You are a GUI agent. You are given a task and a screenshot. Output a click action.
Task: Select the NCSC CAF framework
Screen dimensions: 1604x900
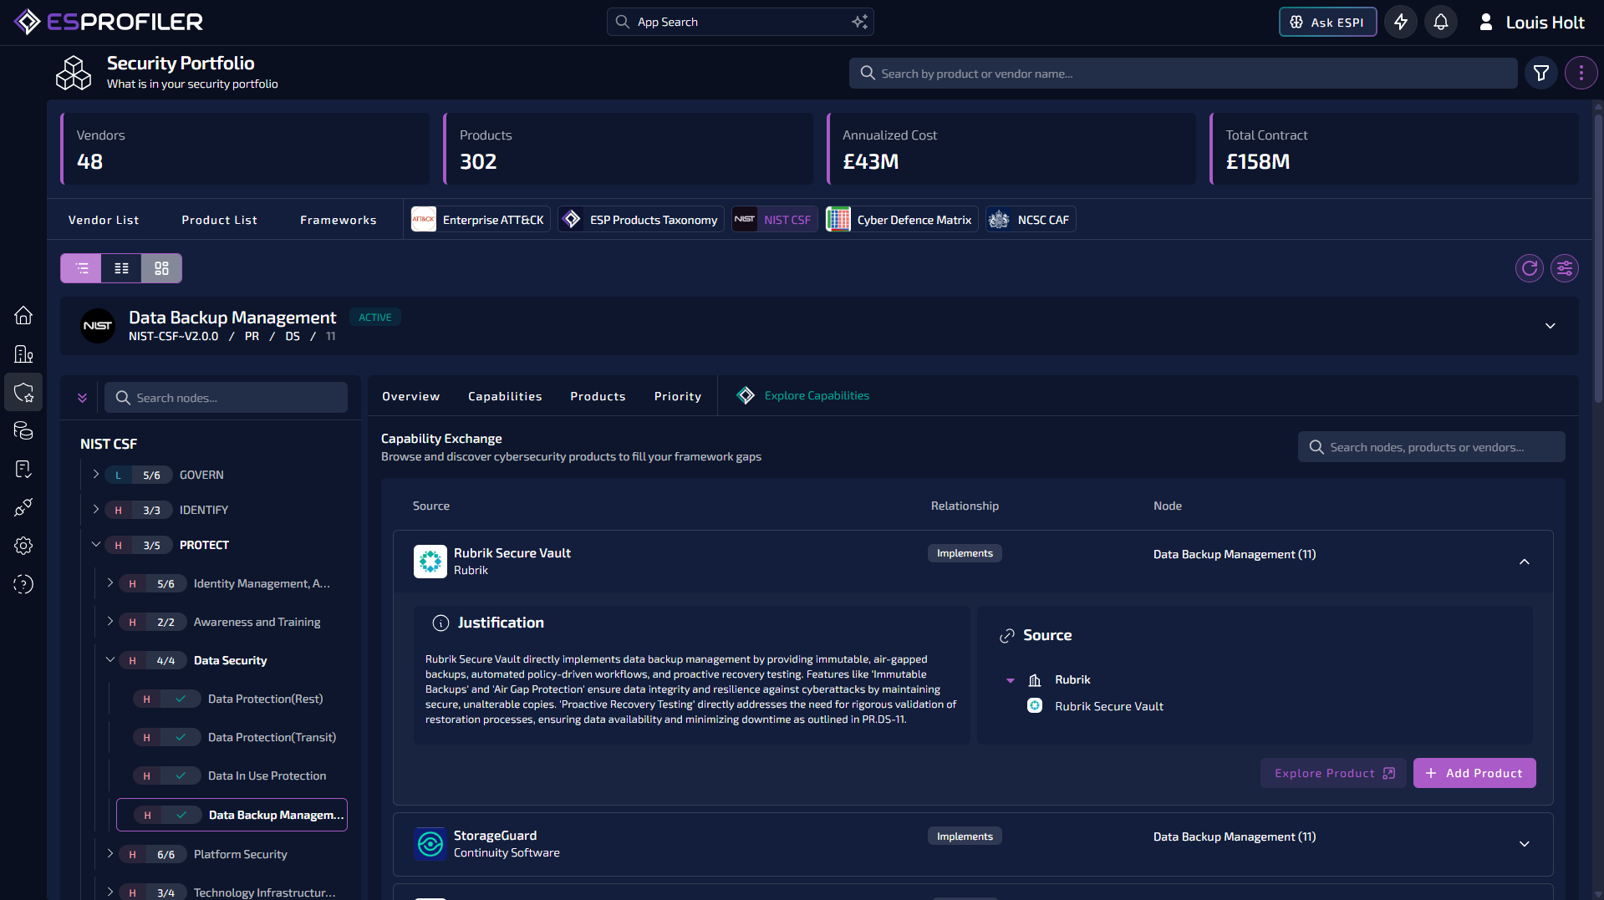pyautogui.click(x=1030, y=220)
